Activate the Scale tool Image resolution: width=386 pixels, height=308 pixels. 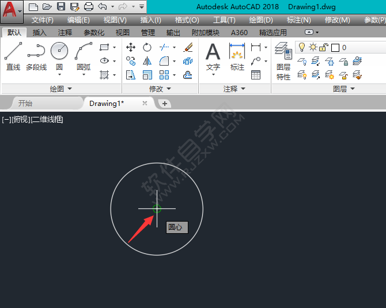(x=147, y=75)
